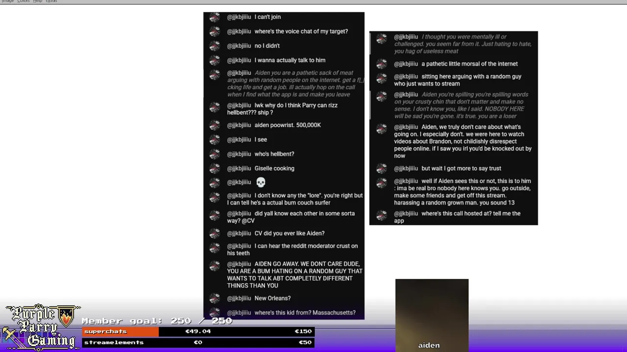
Task: Click message "aiden poowrist. 500,000K"
Action: pyautogui.click(x=288, y=125)
